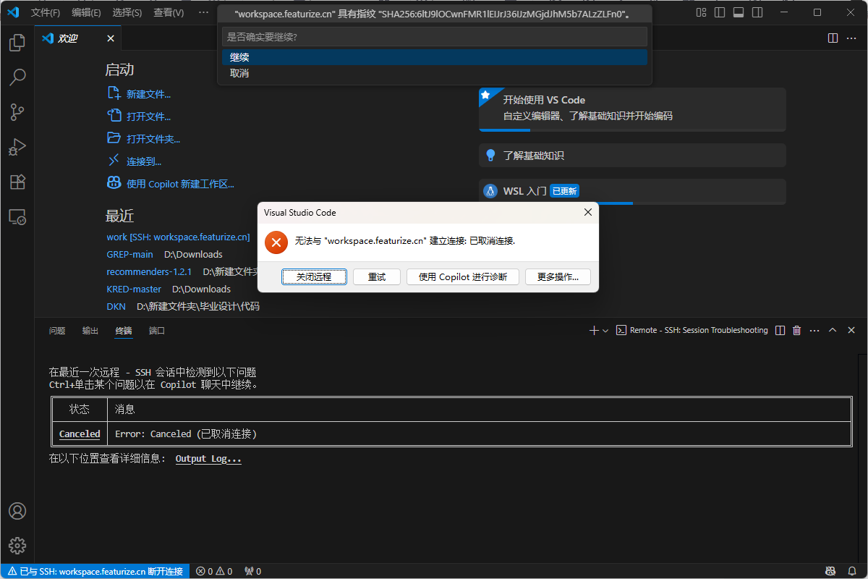Open the Run and Debug view
The height and width of the screenshot is (579, 868).
tap(17, 147)
